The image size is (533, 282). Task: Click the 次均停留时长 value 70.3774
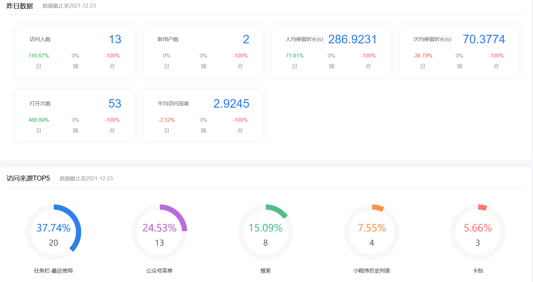483,39
